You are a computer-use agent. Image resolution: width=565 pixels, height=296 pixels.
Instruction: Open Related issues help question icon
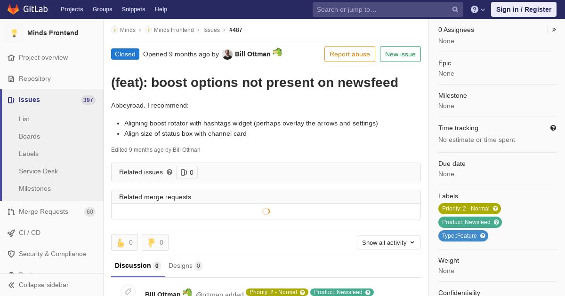[x=169, y=172]
